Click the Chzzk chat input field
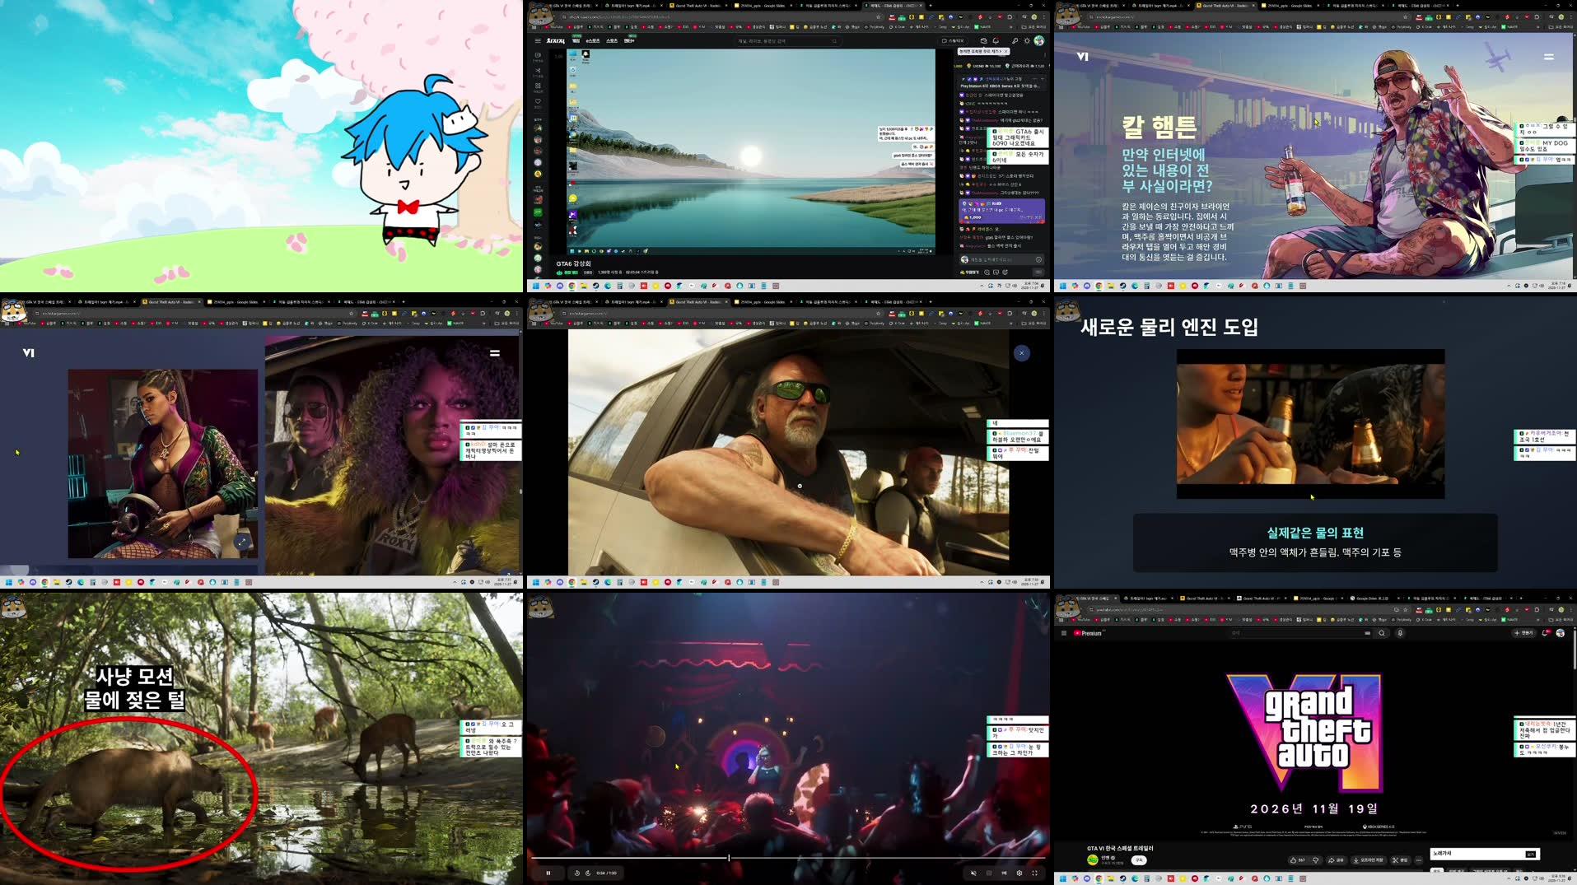This screenshot has width=1577, height=885. coord(992,259)
